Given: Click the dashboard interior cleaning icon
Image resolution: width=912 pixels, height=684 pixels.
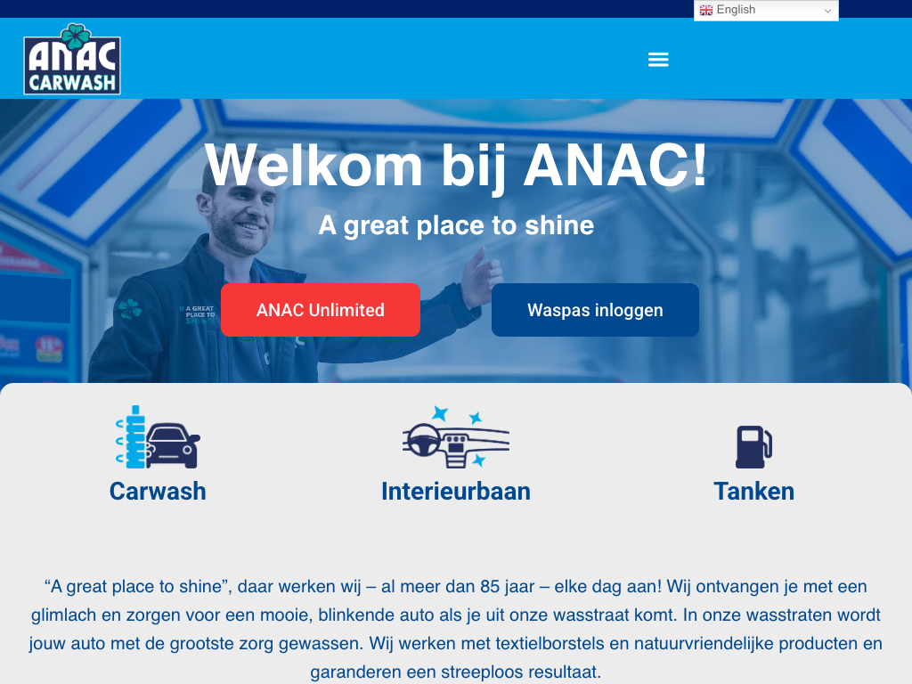Looking at the screenshot, I should [455, 436].
